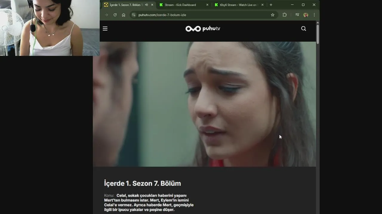Image resolution: width=382 pixels, height=214 pixels.
Task: Click the episode description starting with Celal
Action: click(149, 203)
